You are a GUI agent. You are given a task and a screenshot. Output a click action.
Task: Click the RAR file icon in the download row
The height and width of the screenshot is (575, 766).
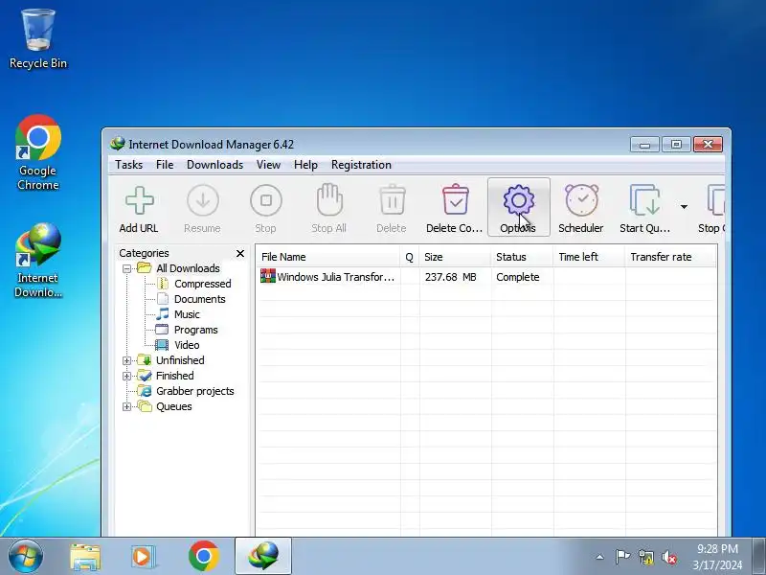click(268, 276)
